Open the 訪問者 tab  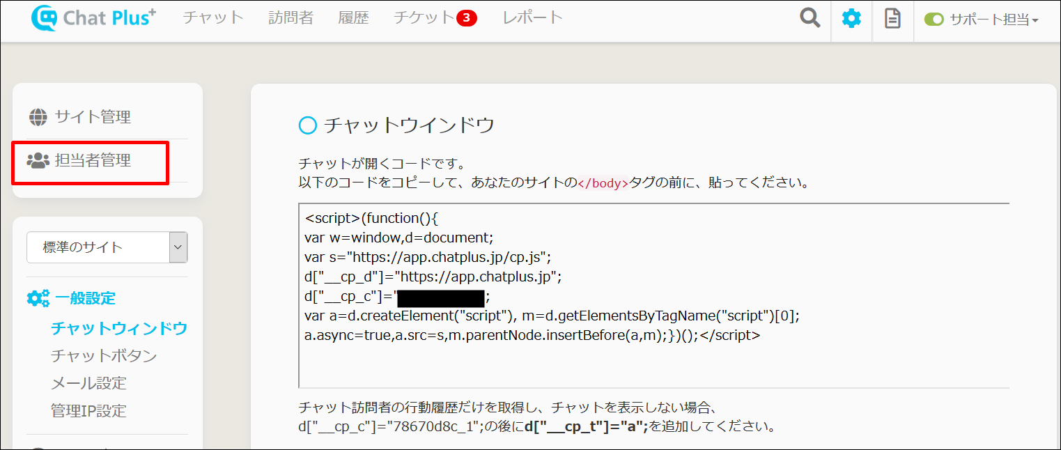coord(291,18)
